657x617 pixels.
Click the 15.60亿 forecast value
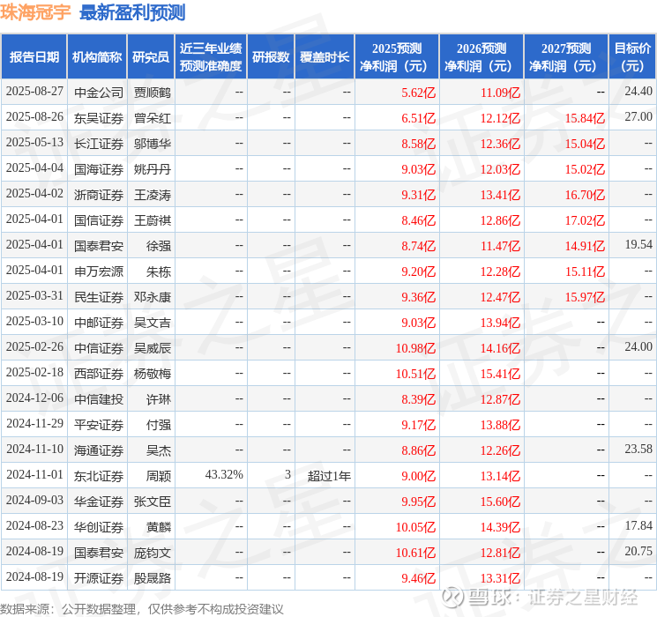(500, 502)
